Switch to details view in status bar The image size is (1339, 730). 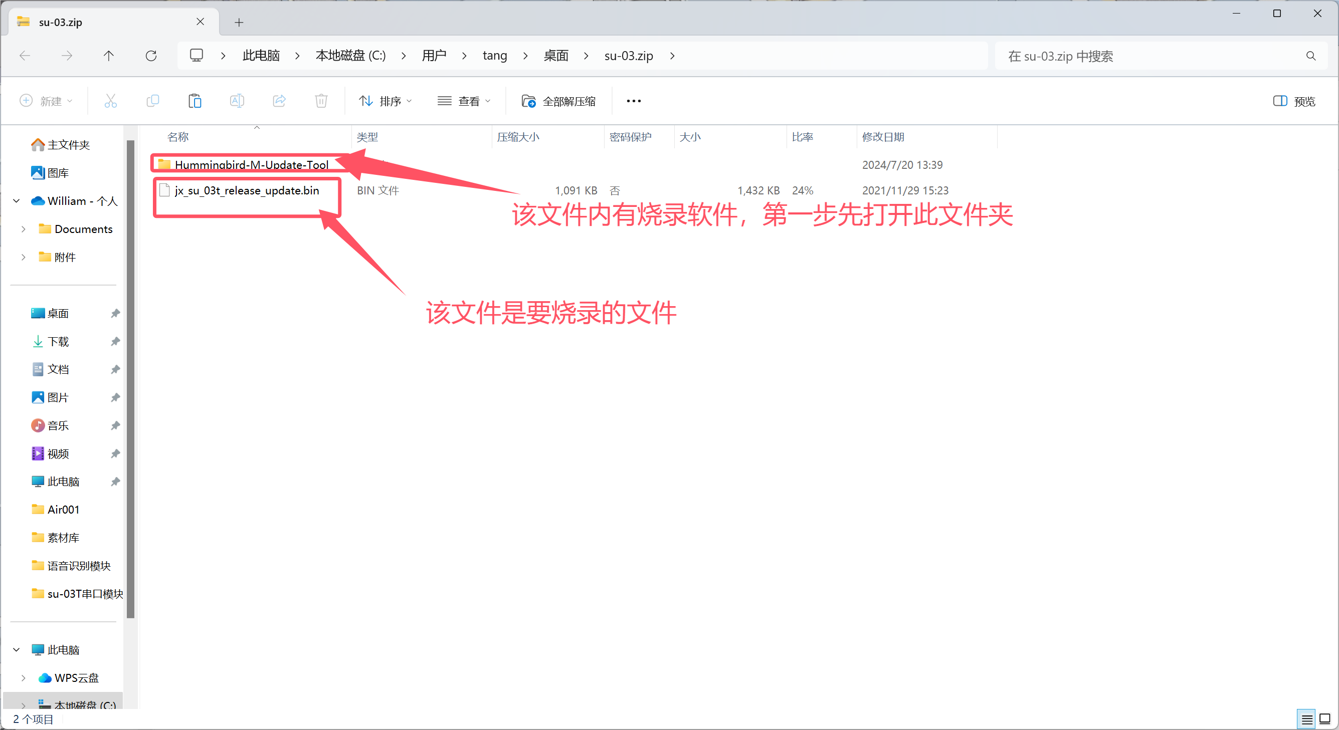1307,719
